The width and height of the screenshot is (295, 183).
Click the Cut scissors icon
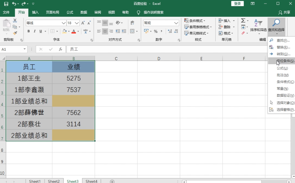[x=15, y=21]
